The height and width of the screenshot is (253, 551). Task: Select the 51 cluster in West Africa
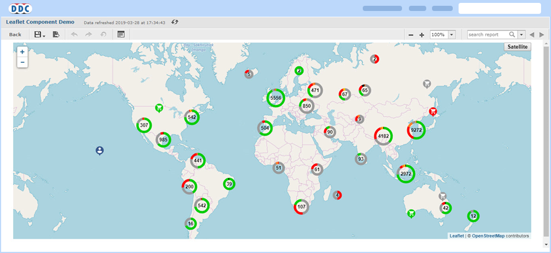pyautogui.click(x=278, y=168)
